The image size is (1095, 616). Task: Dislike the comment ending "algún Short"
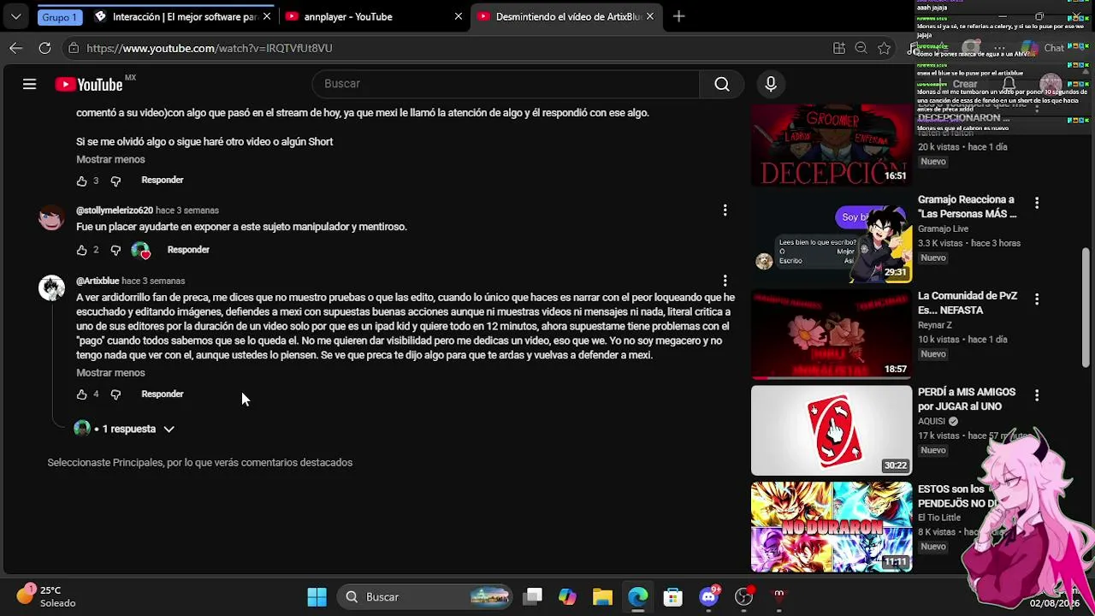[x=115, y=181]
